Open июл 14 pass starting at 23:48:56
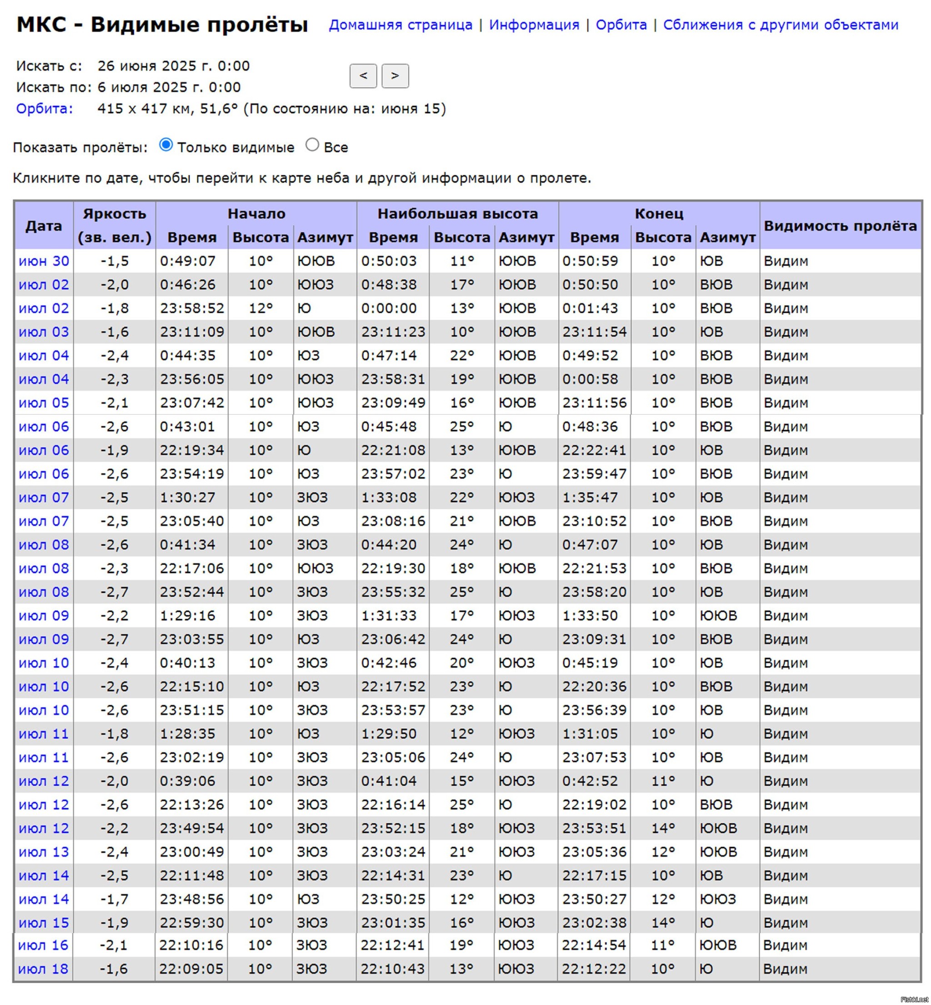The width and height of the screenshot is (931, 1005). pyautogui.click(x=44, y=900)
